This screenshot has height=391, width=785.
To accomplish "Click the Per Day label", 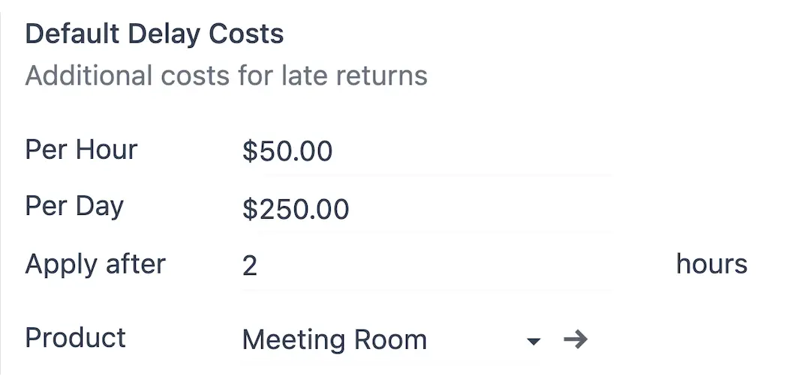I will [x=74, y=207].
